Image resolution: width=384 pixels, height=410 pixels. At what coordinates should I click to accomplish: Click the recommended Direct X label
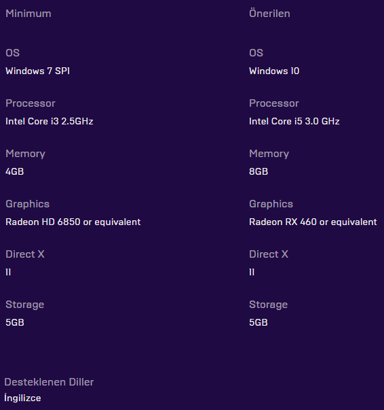click(269, 254)
